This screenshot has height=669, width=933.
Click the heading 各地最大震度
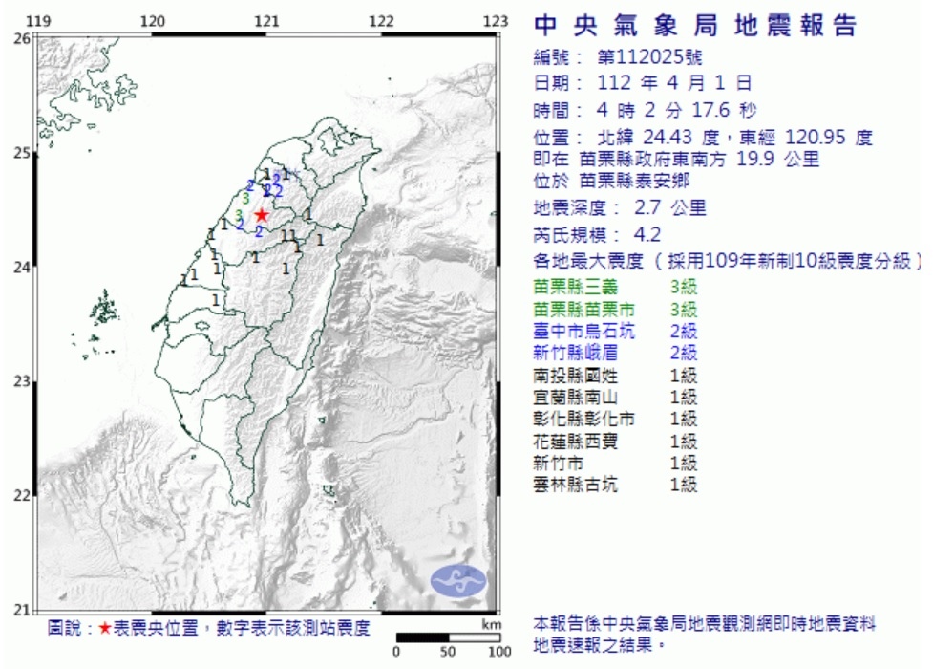[588, 261]
